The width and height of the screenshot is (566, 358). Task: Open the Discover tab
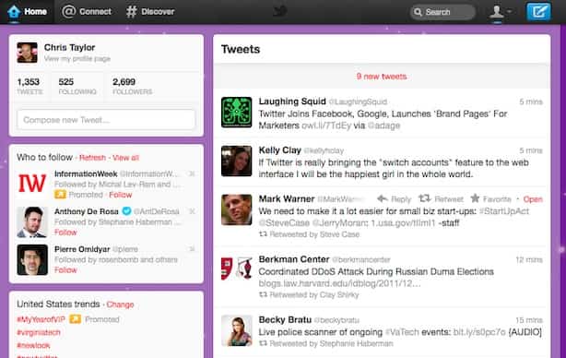(x=150, y=12)
